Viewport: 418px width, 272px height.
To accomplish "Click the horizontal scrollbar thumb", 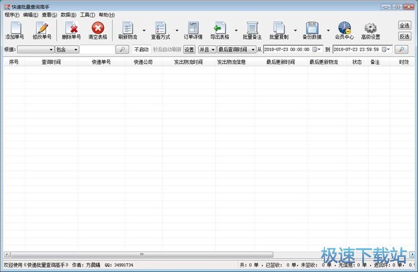I will click(x=142, y=254).
